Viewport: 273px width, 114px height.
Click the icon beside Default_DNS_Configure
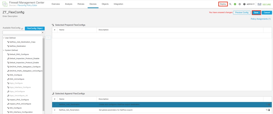tap(8, 55)
